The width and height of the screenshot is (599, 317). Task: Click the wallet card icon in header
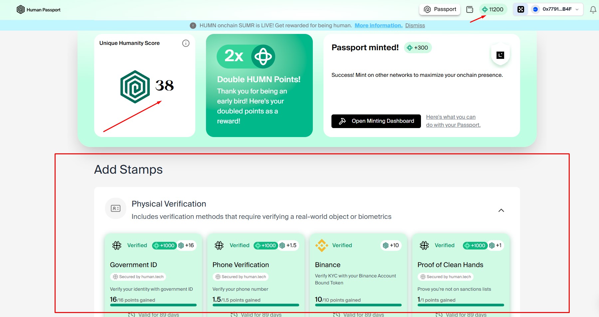click(470, 10)
